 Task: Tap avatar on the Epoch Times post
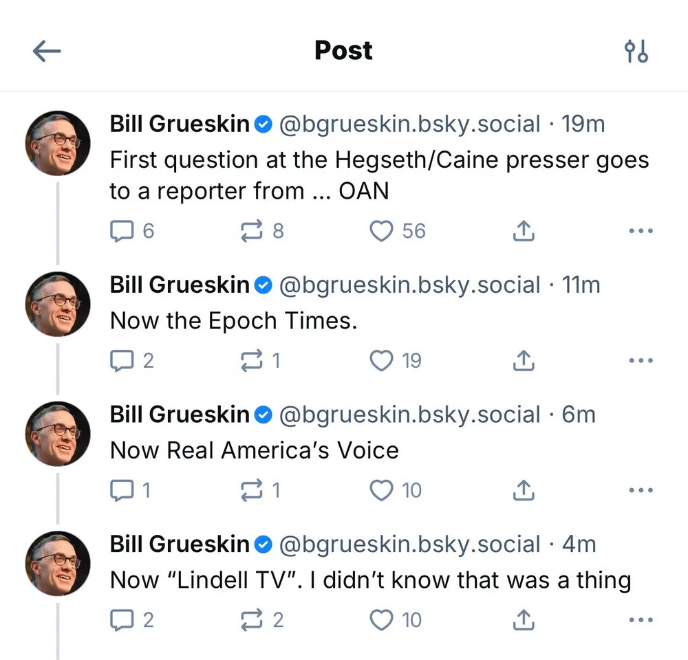point(58,304)
